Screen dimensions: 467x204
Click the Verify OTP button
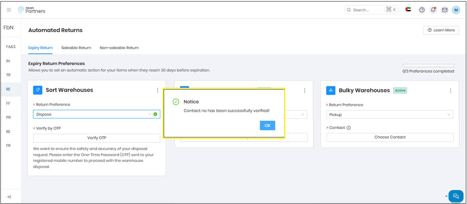[96, 138]
